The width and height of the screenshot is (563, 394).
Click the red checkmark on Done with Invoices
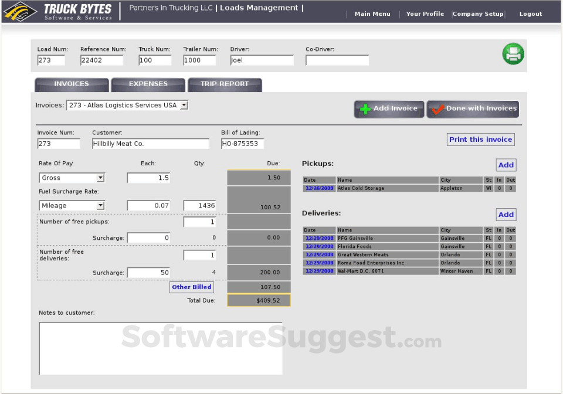[437, 108]
